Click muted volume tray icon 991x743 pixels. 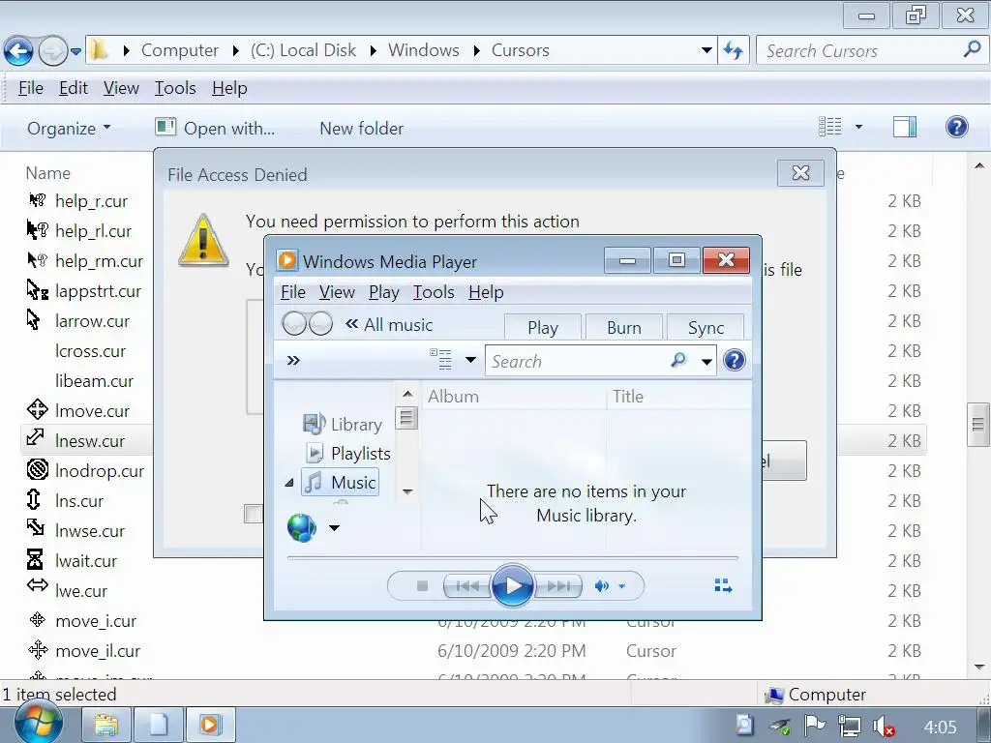pos(883,727)
